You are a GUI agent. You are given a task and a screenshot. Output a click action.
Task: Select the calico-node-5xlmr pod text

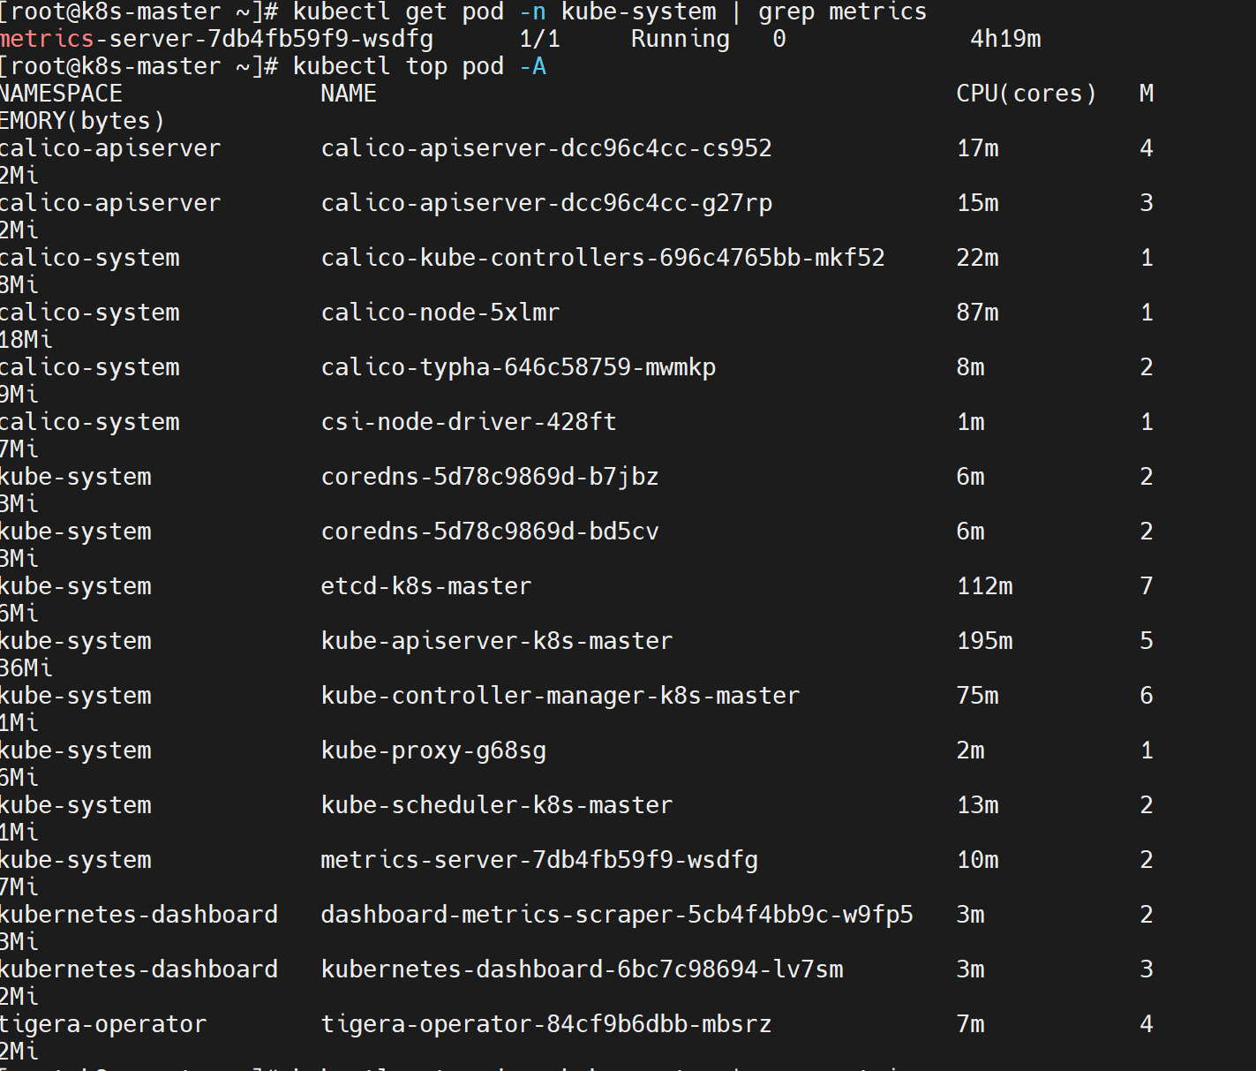(x=440, y=313)
